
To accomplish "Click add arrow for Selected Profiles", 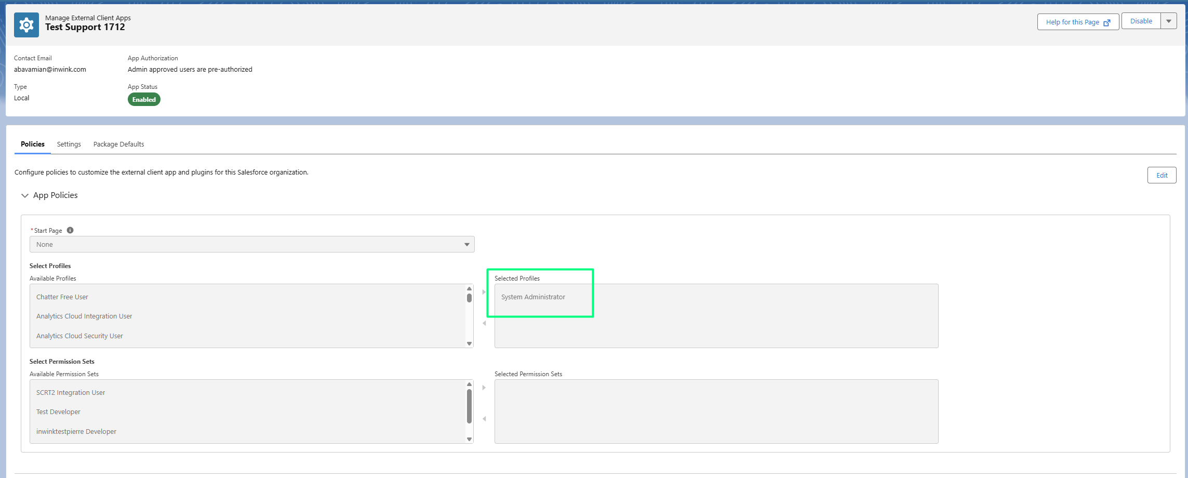I will (484, 292).
